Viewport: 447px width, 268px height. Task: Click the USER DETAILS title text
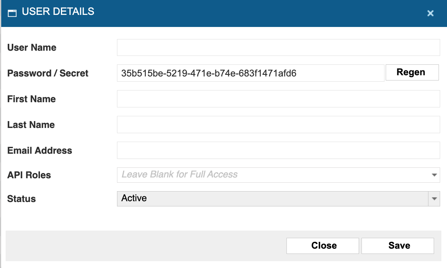tap(58, 12)
